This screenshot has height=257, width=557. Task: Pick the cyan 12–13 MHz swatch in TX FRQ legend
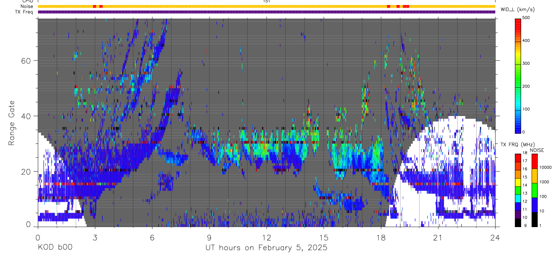(518, 198)
